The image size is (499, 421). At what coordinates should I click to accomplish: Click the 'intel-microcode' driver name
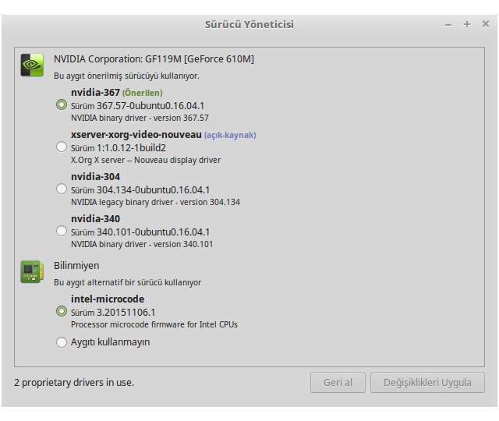click(108, 299)
